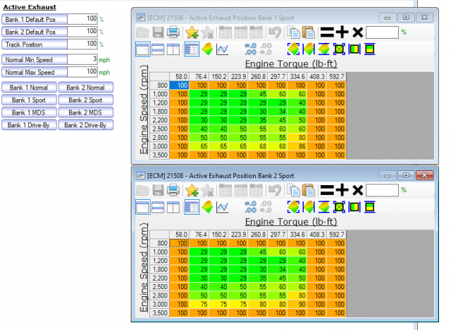Click the paste icon in Bank 2 Sport window

click(x=307, y=191)
